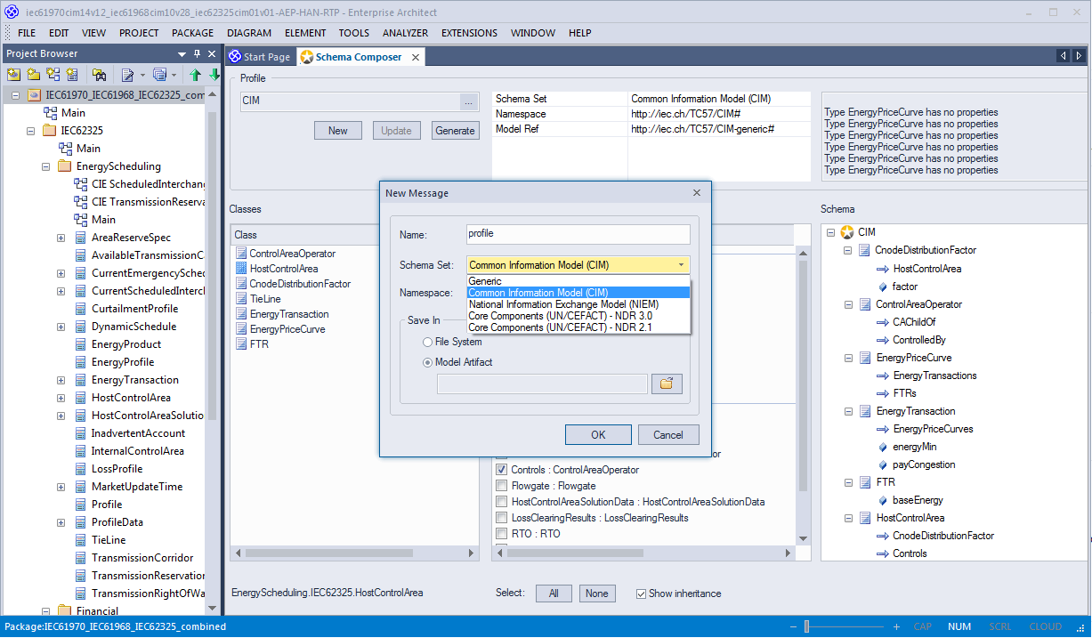This screenshot has width=1092, height=638.
Task: Click the root model icon in Project Browser
Action: (35, 95)
